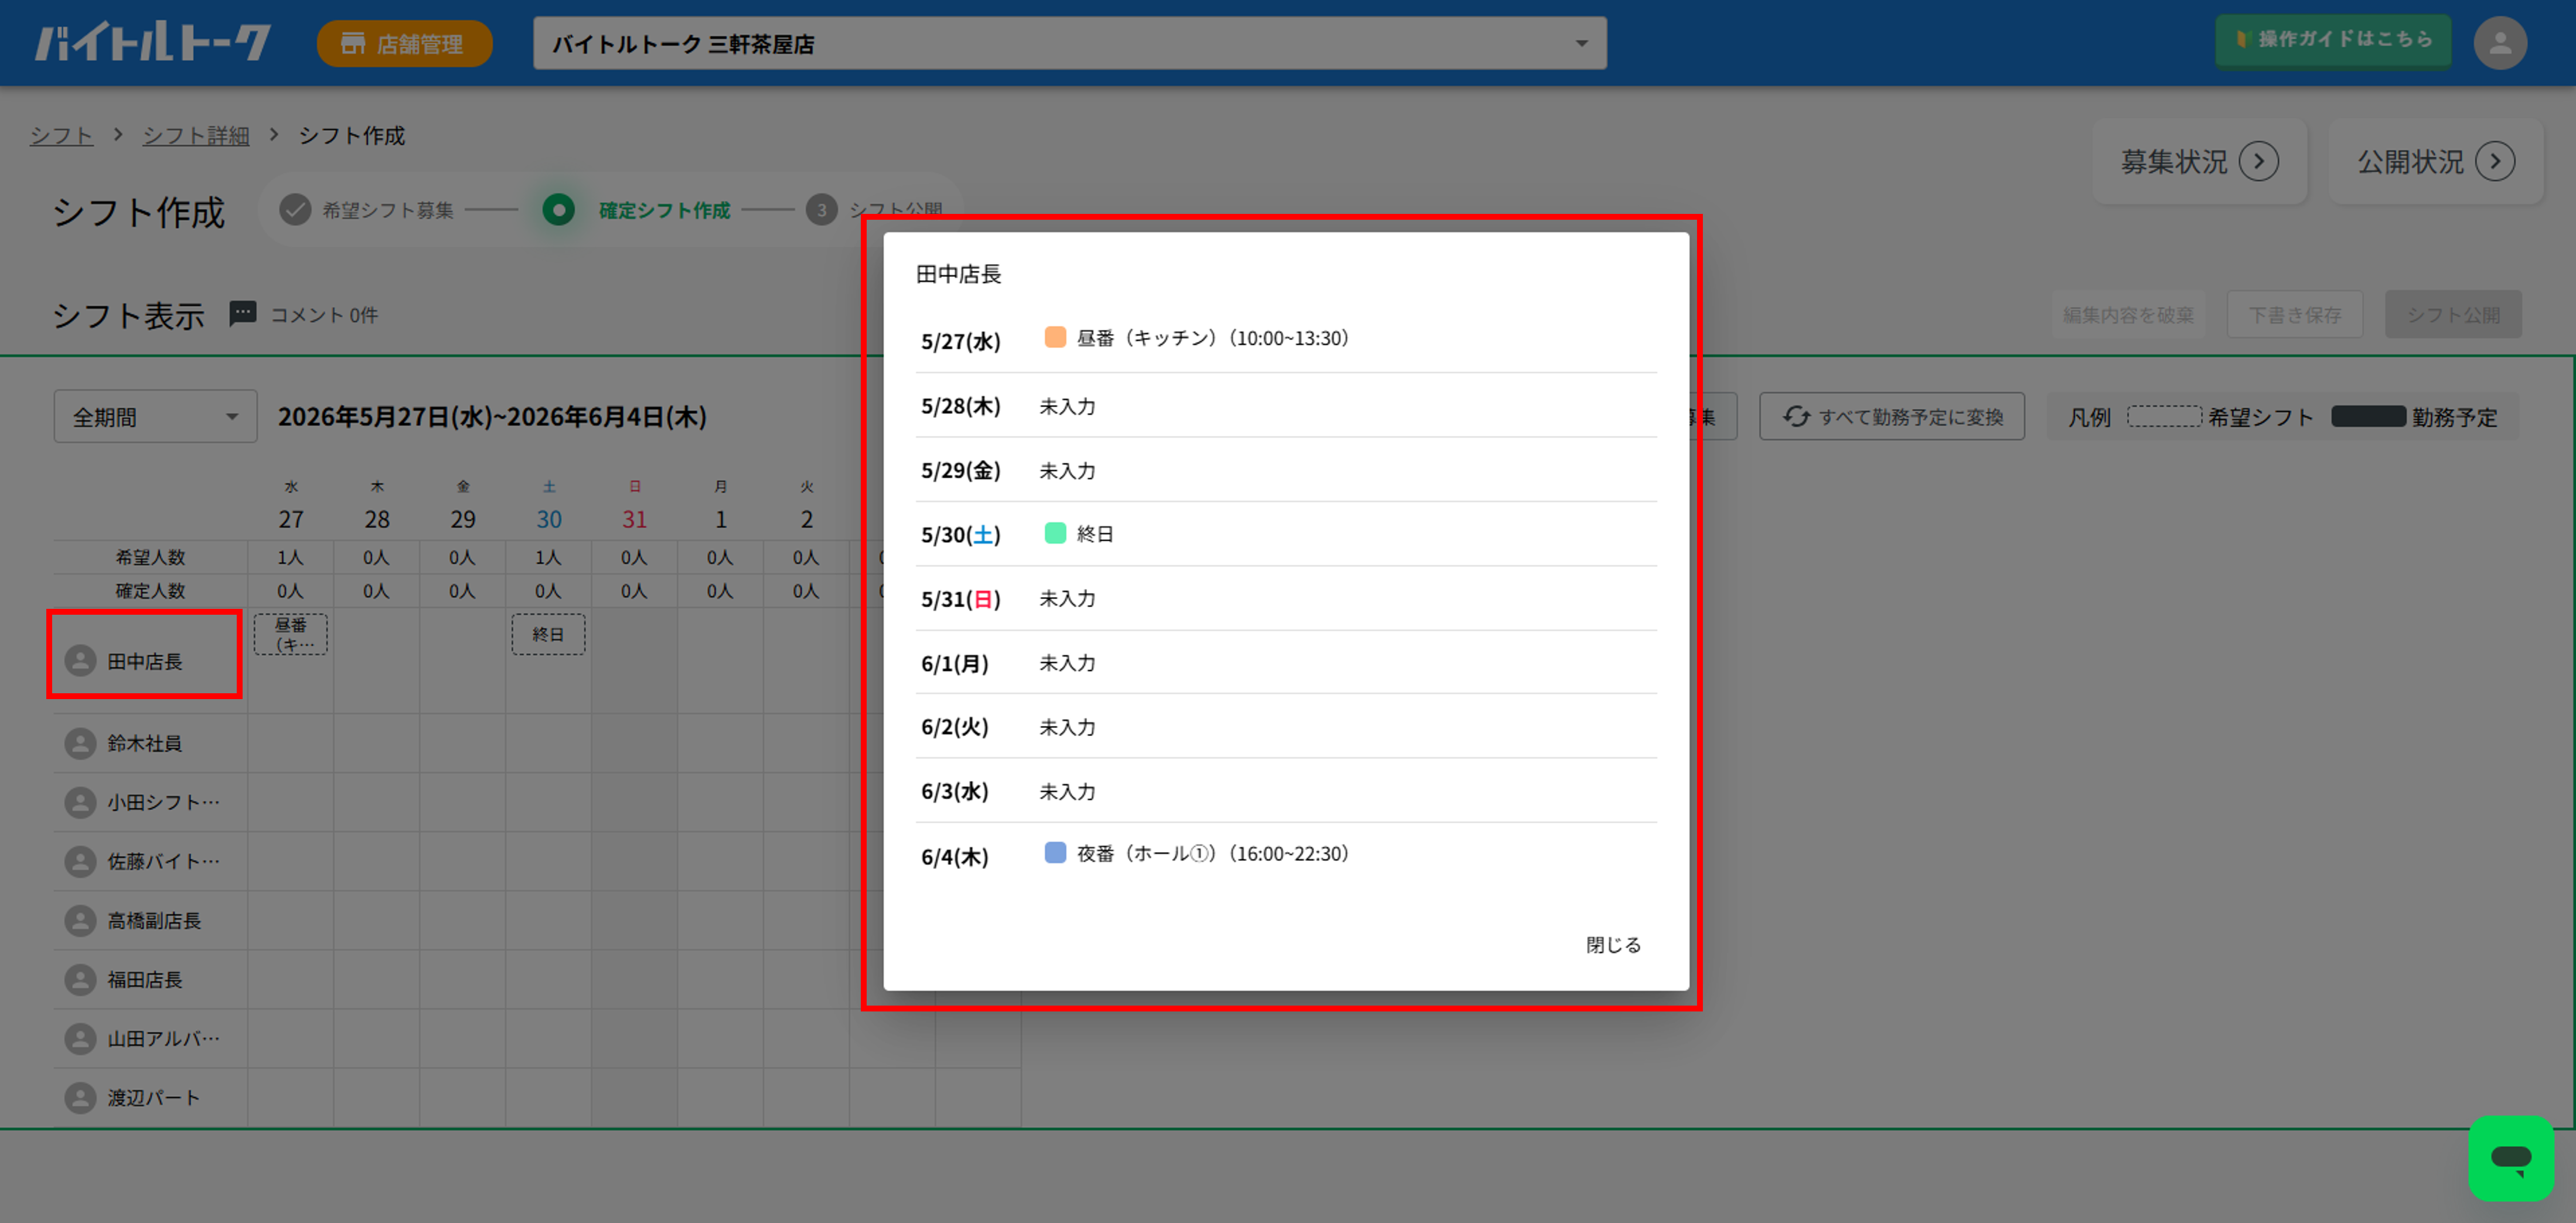Click the comment speech bubble icon
The height and width of the screenshot is (1223, 2576).
[x=242, y=314]
